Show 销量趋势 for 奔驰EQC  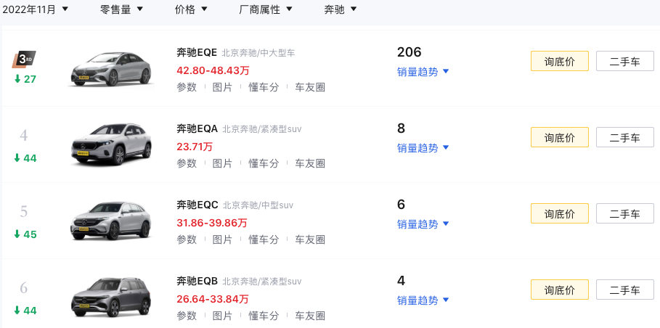pos(423,224)
